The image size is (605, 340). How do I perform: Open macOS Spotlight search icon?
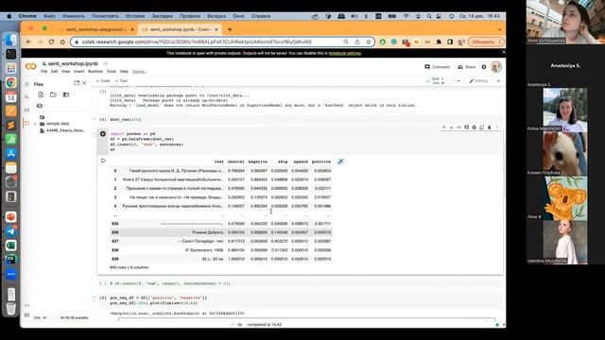tap(429, 16)
